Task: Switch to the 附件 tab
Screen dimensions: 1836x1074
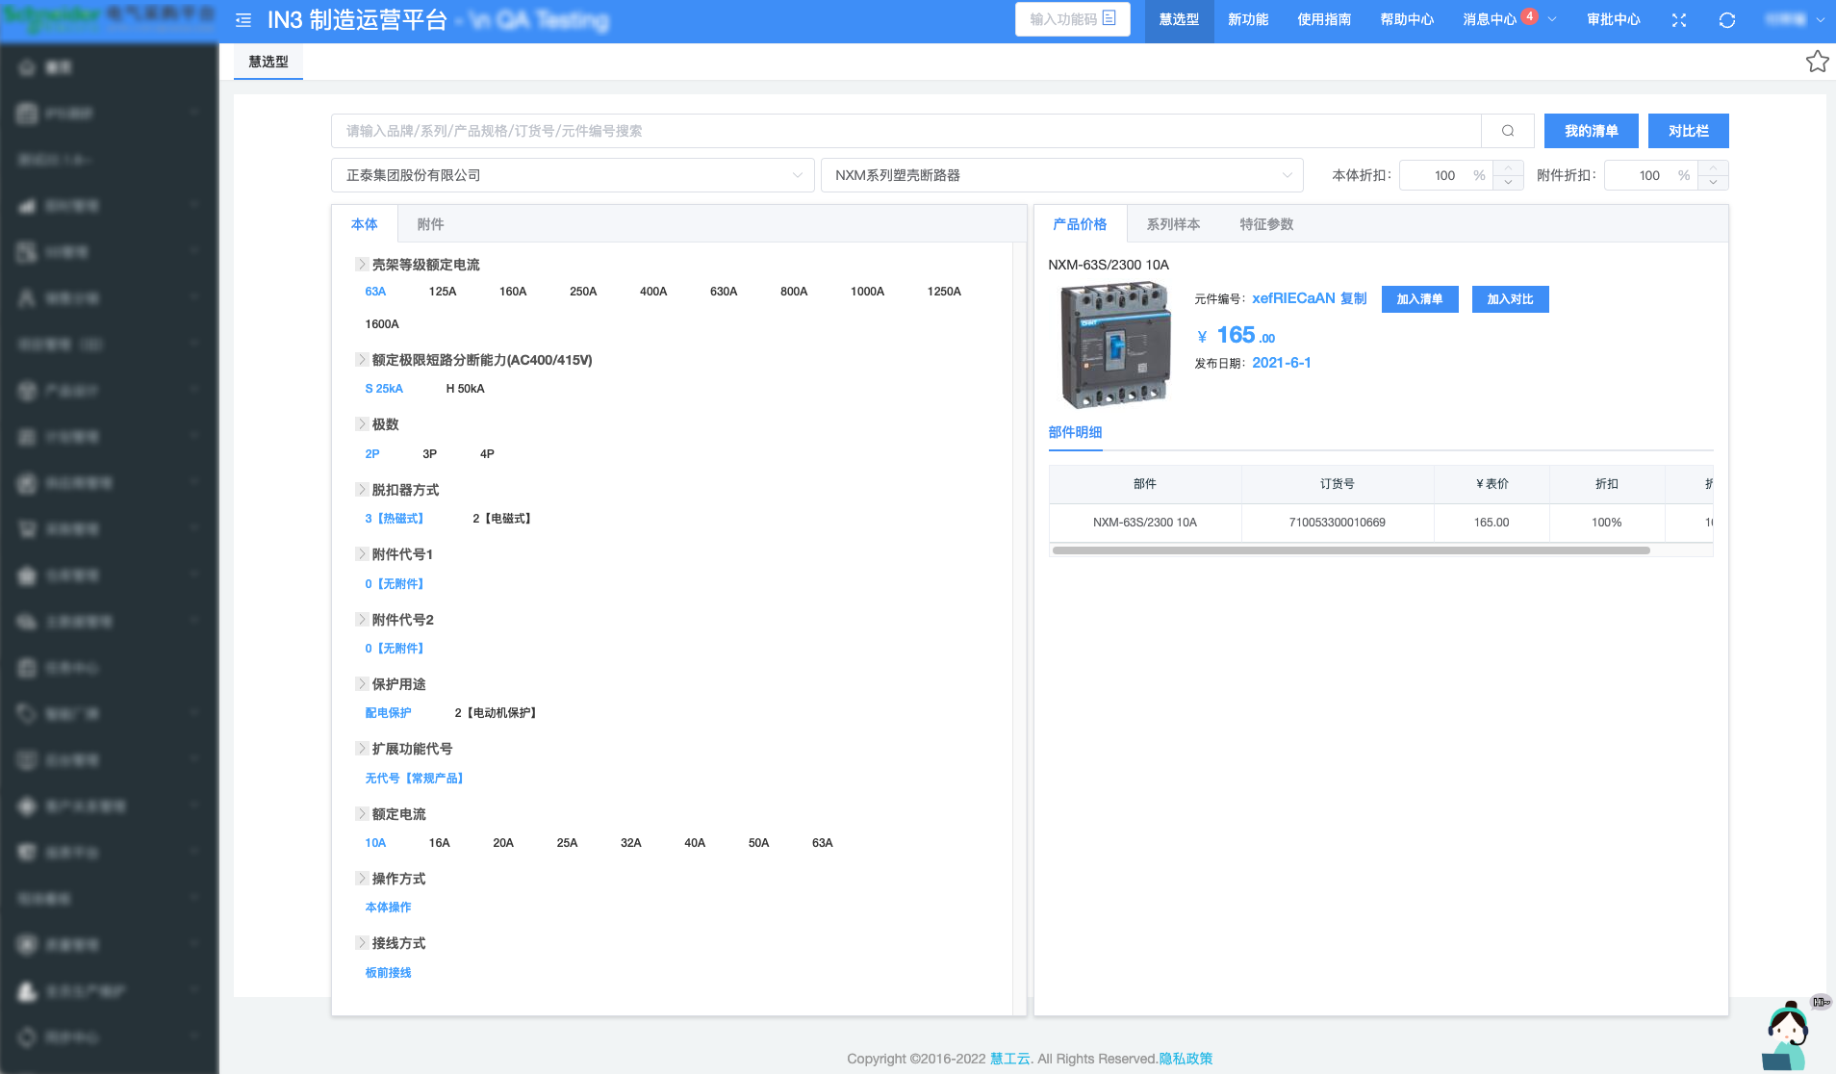Action: tap(430, 224)
